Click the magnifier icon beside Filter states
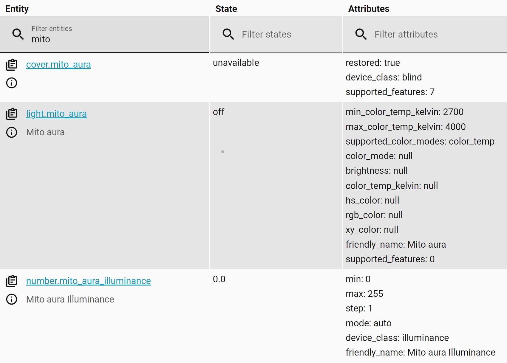This screenshot has height=363, width=507. pyautogui.click(x=228, y=34)
